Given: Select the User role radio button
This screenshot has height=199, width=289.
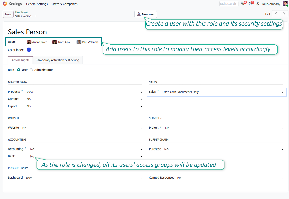Looking at the screenshot, I should point(19,70).
